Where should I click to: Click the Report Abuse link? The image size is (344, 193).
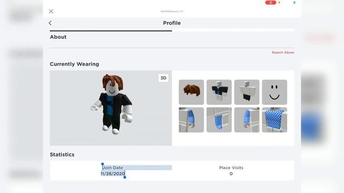pos(283,53)
